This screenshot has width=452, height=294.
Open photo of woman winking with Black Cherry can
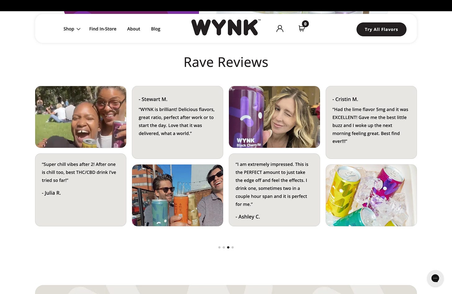click(x=274, y=117)
